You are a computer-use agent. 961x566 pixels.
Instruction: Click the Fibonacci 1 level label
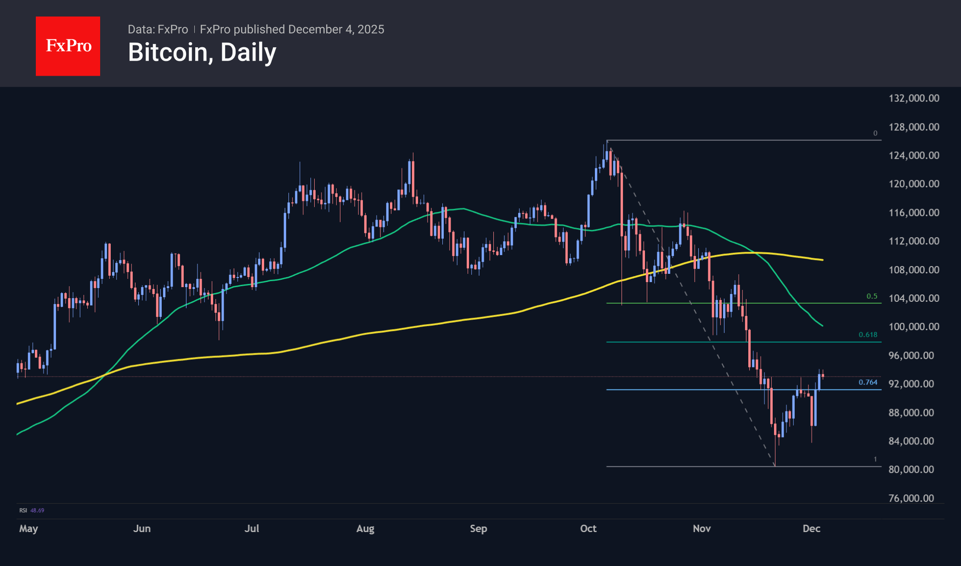[875, 459]
